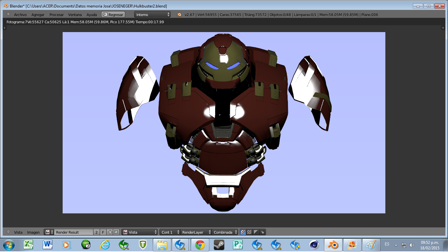Toggle alpha channel display button
Image resolution: width=448 pixels, height=252 pixels.
249,232
